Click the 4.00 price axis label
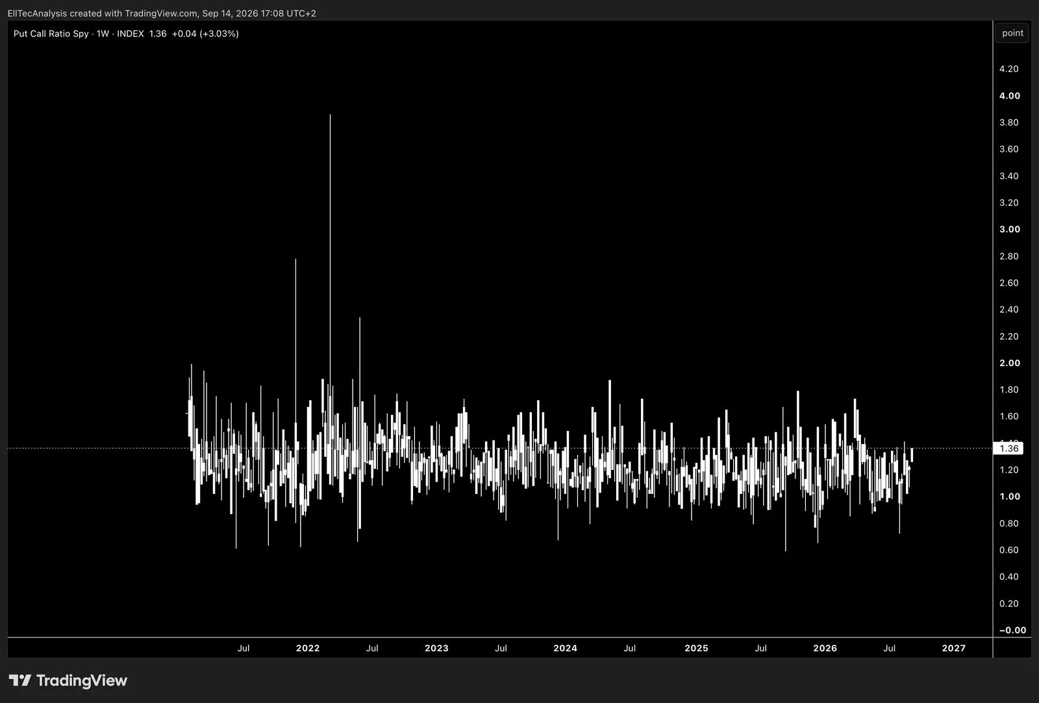Screen dimensions: 1039x703 point(1010,95)
